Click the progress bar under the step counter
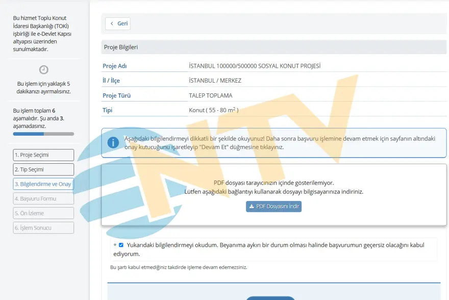Screen dimensions: 449x300 (x=43, y=134)
